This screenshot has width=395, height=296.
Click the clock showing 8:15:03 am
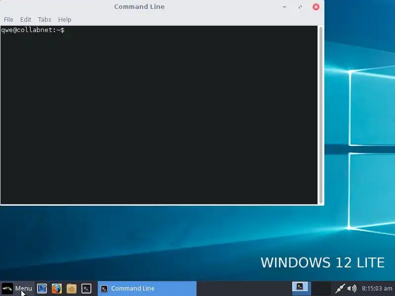(x=377, y=289)
